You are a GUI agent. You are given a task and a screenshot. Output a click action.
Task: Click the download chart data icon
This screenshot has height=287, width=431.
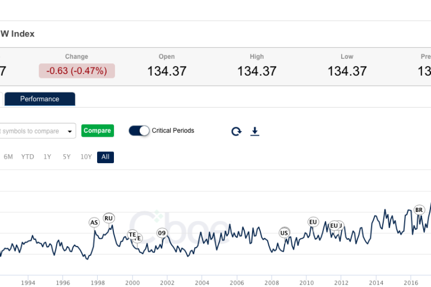coord(255,131)
